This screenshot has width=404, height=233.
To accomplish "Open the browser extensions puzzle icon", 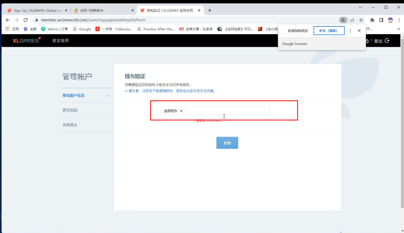I will [x=372, y=20].
